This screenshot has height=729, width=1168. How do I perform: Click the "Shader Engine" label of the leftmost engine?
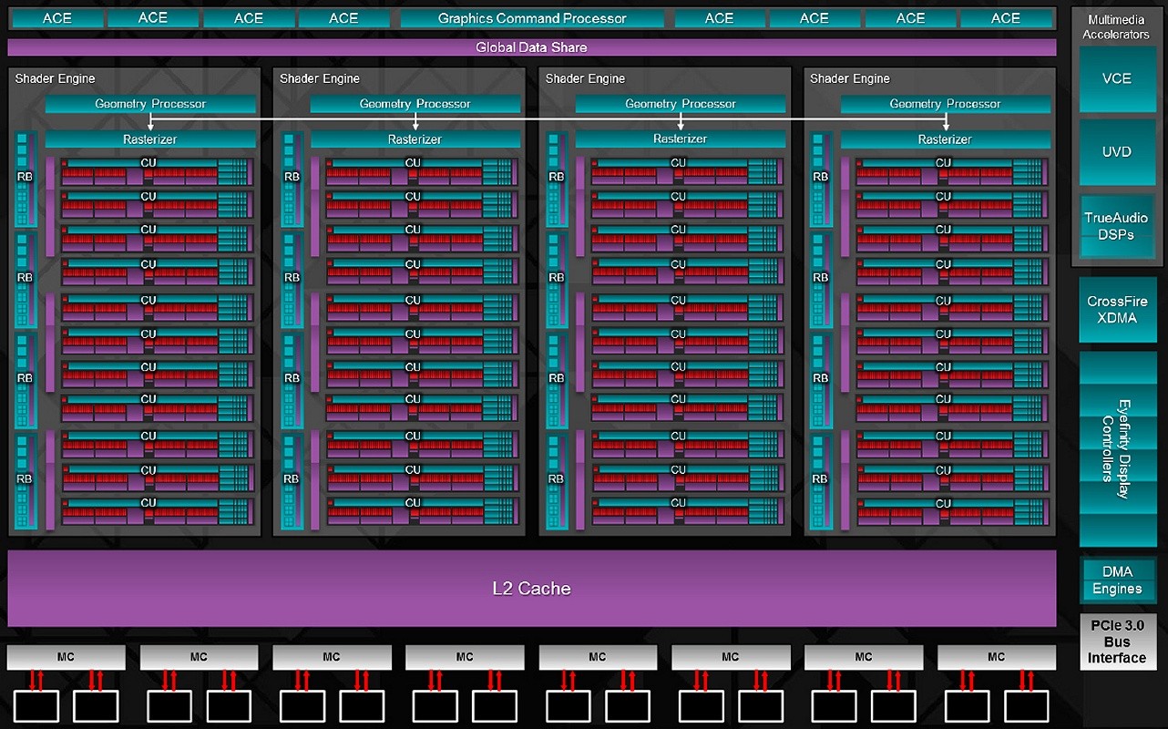click(55, 79)
